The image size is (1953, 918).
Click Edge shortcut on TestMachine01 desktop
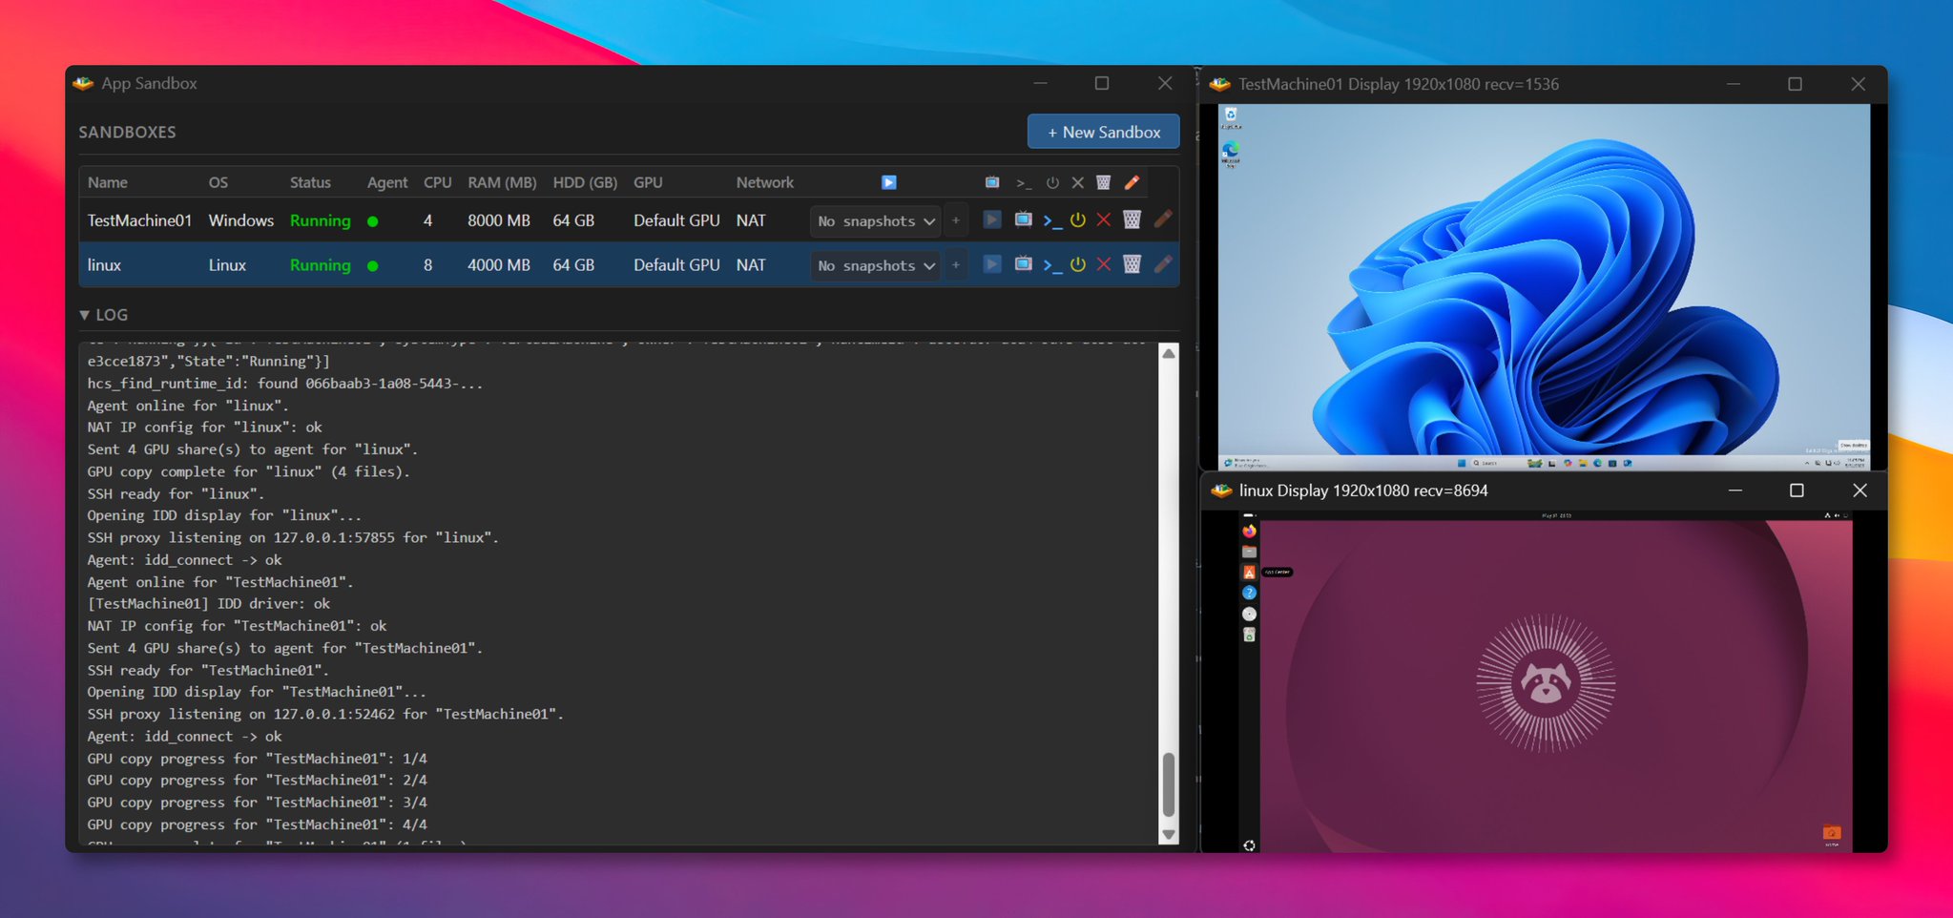pyautogui.click(x=1231, y=154)
